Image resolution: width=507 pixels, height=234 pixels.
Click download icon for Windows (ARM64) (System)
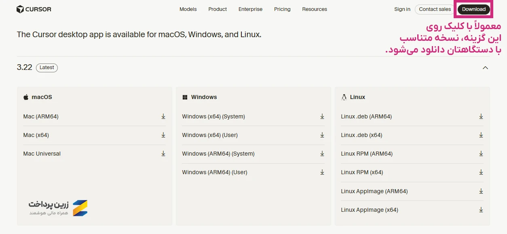coord(322,154)
